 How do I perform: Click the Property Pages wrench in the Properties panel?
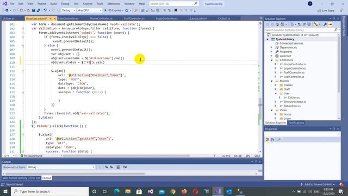(279, 139)
